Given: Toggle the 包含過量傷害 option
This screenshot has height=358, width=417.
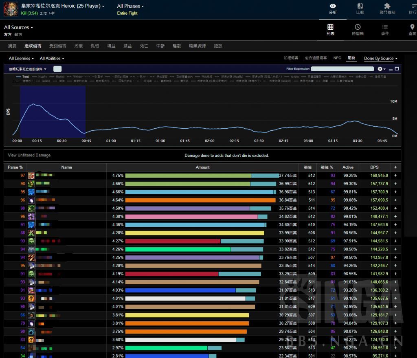Looking at the screenshot, I should point(316,58).
